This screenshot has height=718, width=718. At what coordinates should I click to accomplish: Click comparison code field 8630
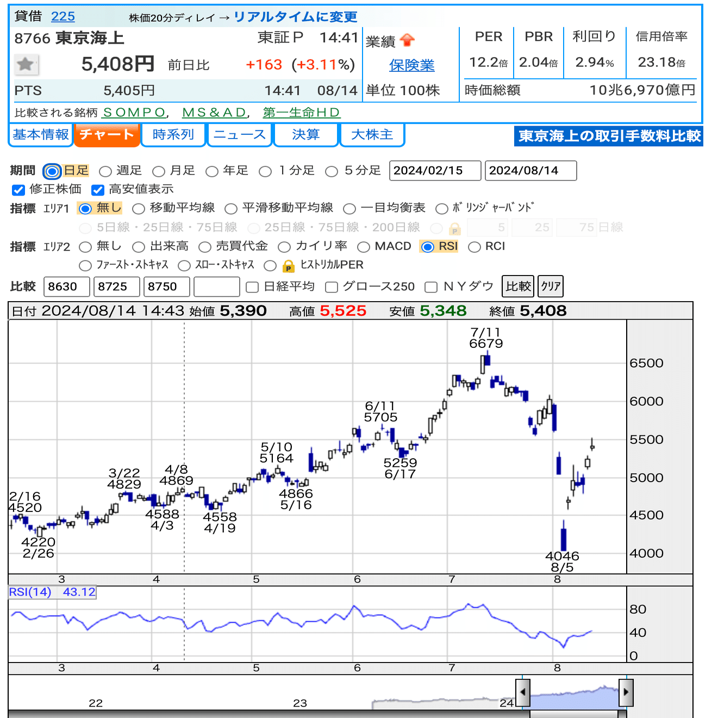click(67, 286)
